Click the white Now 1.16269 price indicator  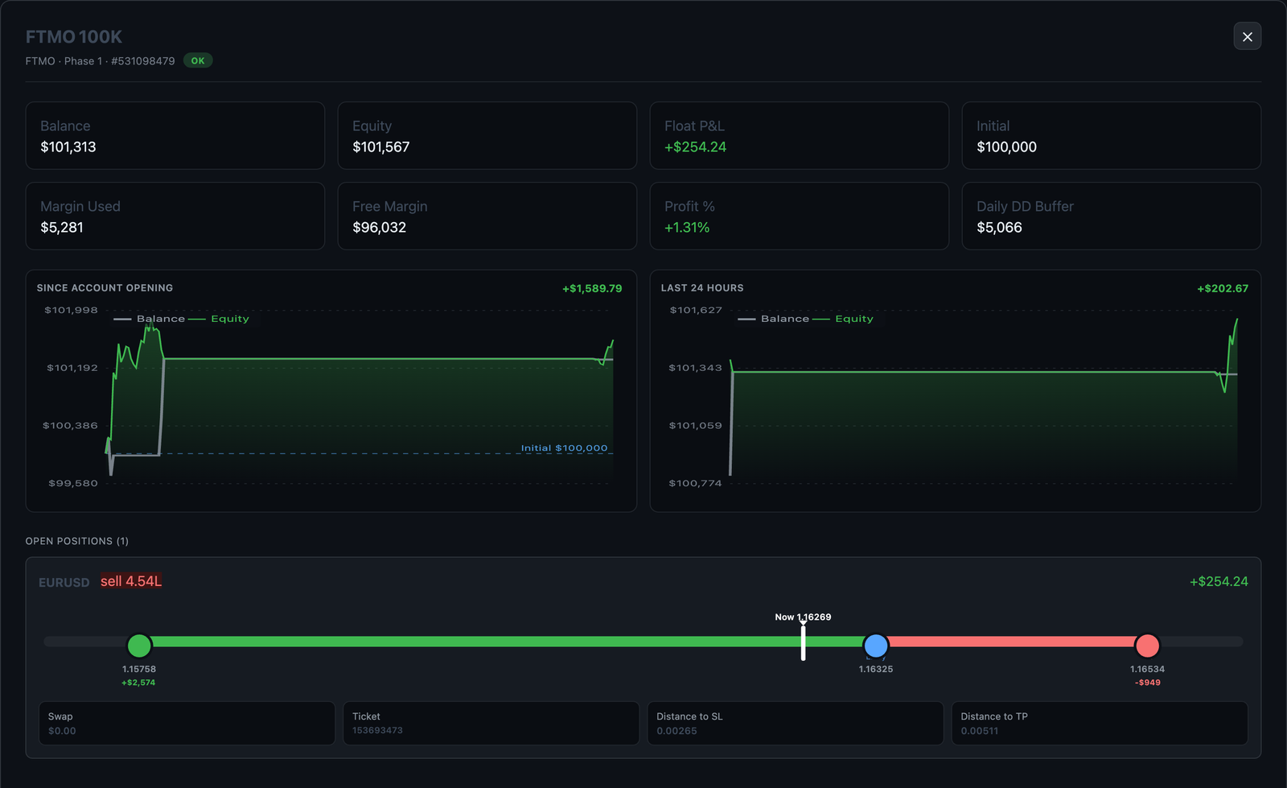click(803, 642)
